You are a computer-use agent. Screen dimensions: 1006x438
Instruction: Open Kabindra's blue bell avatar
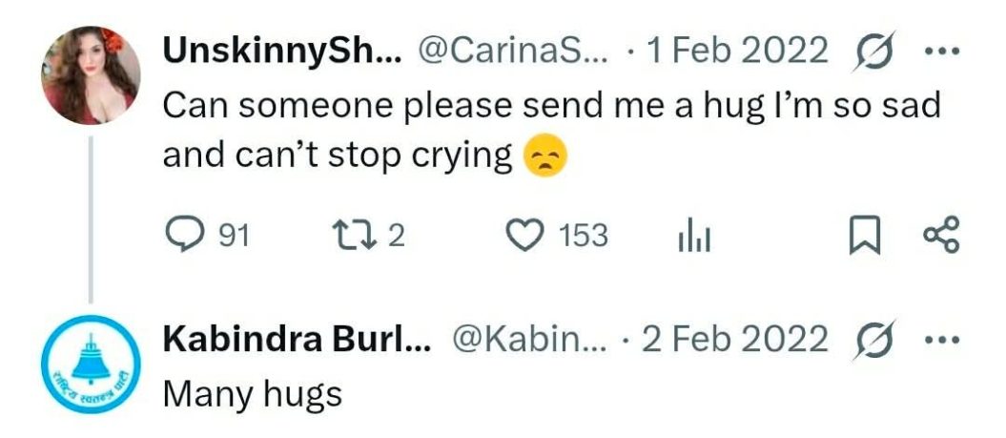tap(92, 364)
